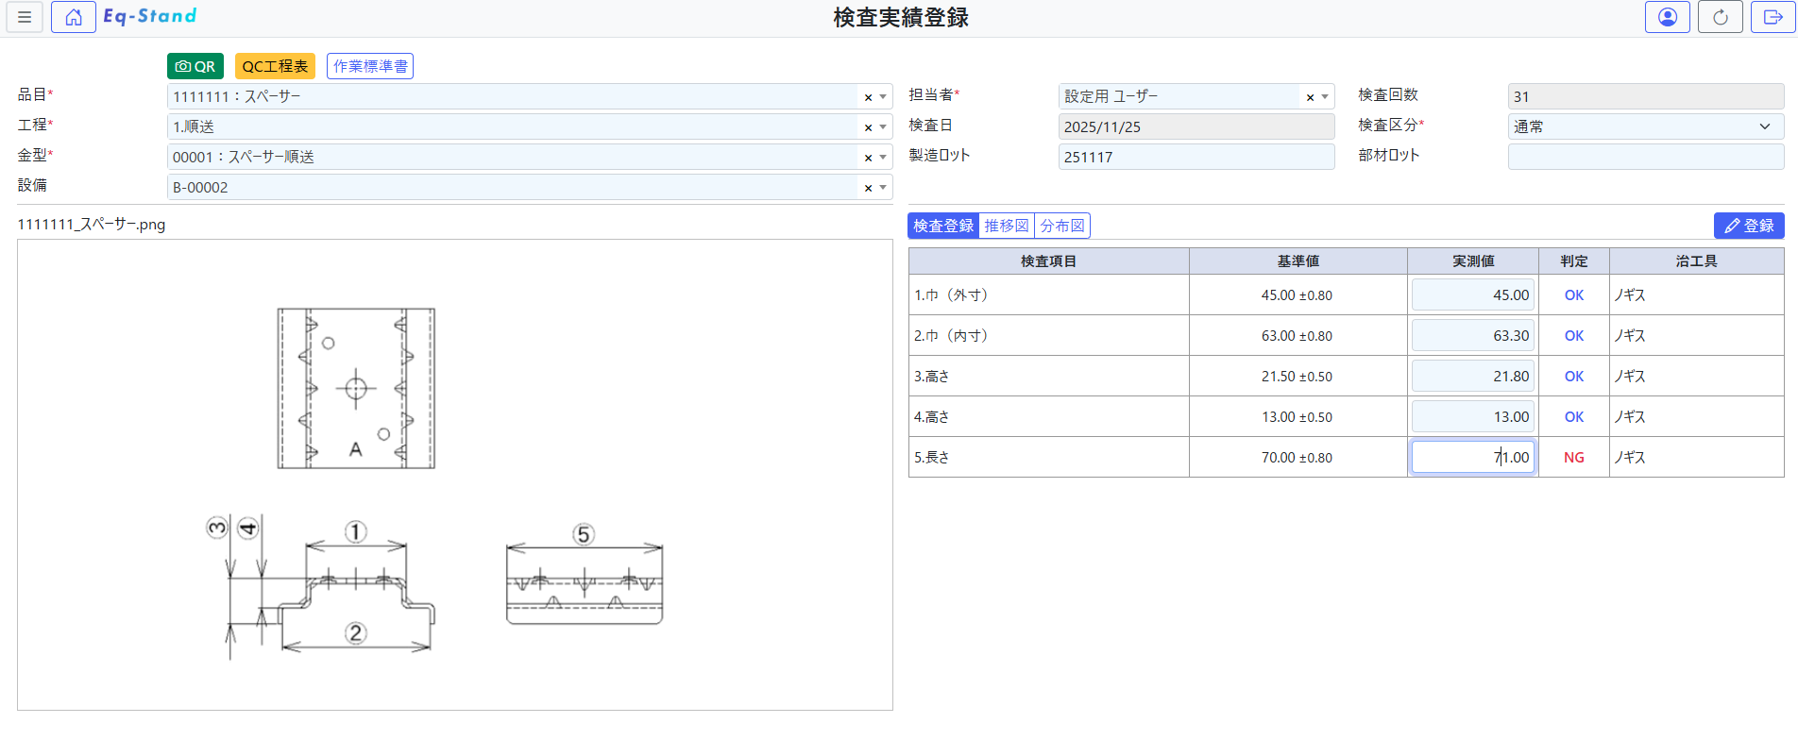
Task: Switch to the 検査登録 tab
Action: [x=943, y=226]
